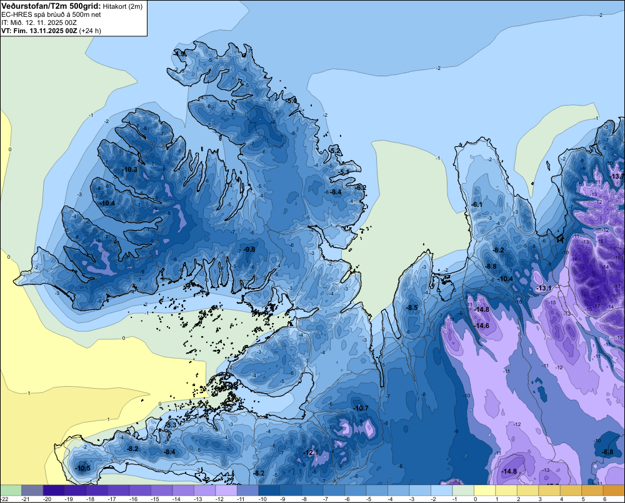
Task: Click the -10.5 temperature value on map
Action: [83, 469]
